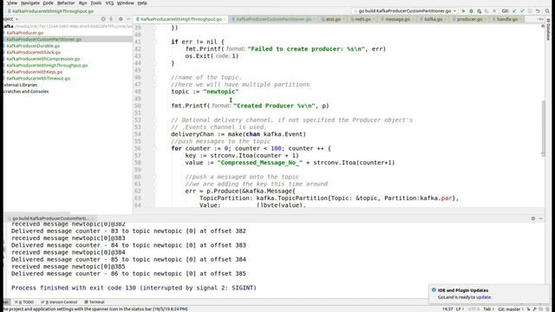Fold comment block at line 46
Viewport: 555px width, 312px height.
[x=155, y=77]
